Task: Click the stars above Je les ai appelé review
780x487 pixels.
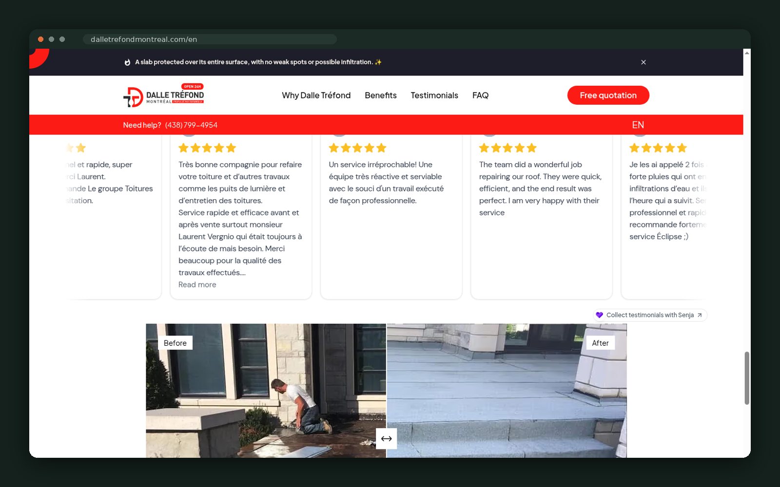Action: [658, 148]
